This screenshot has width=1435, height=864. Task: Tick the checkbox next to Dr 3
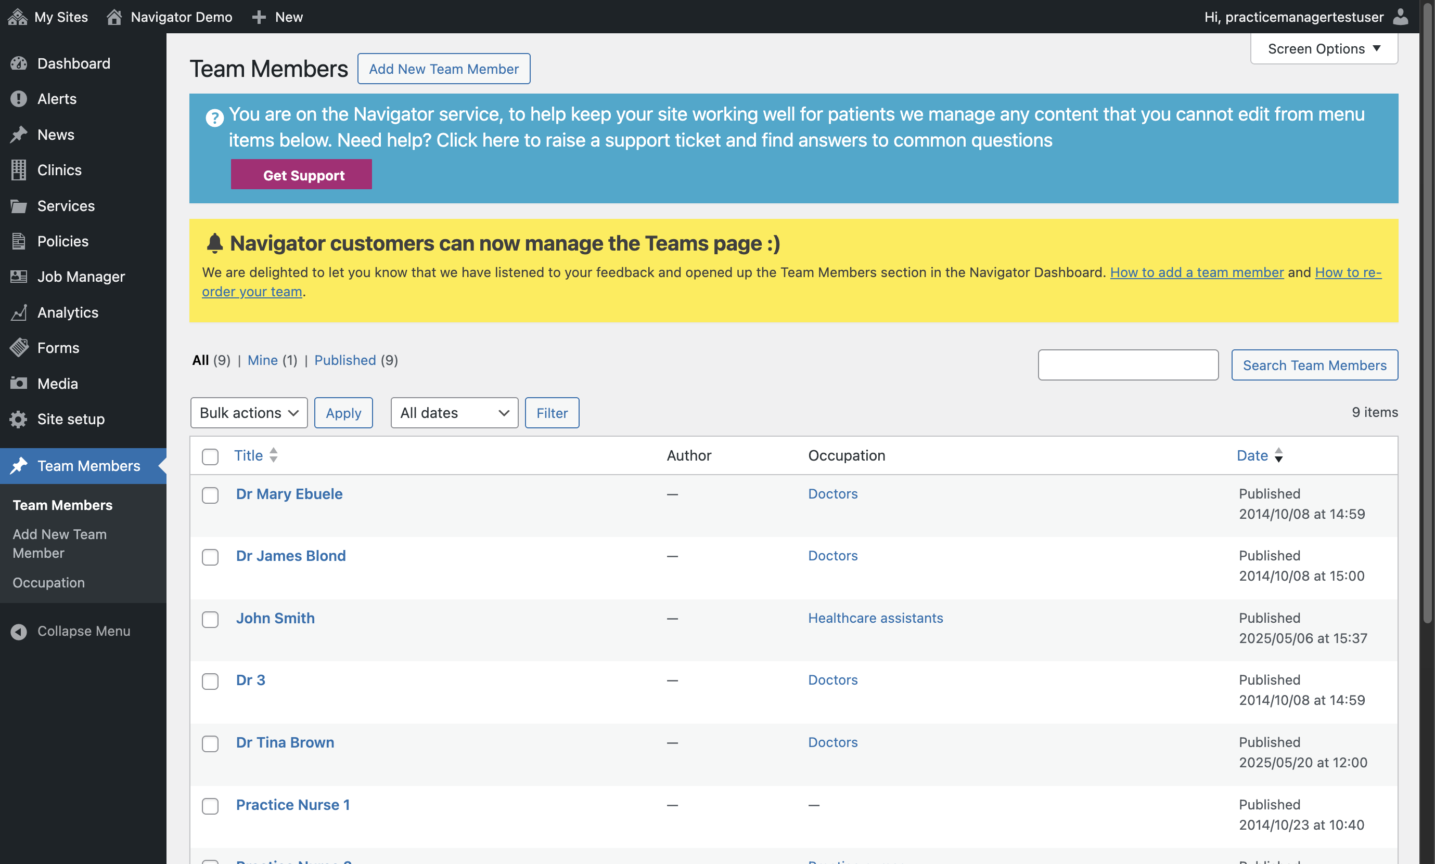[x=210, y=682]
